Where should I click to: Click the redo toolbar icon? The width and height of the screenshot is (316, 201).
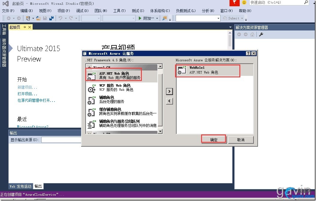pos(71,18)
